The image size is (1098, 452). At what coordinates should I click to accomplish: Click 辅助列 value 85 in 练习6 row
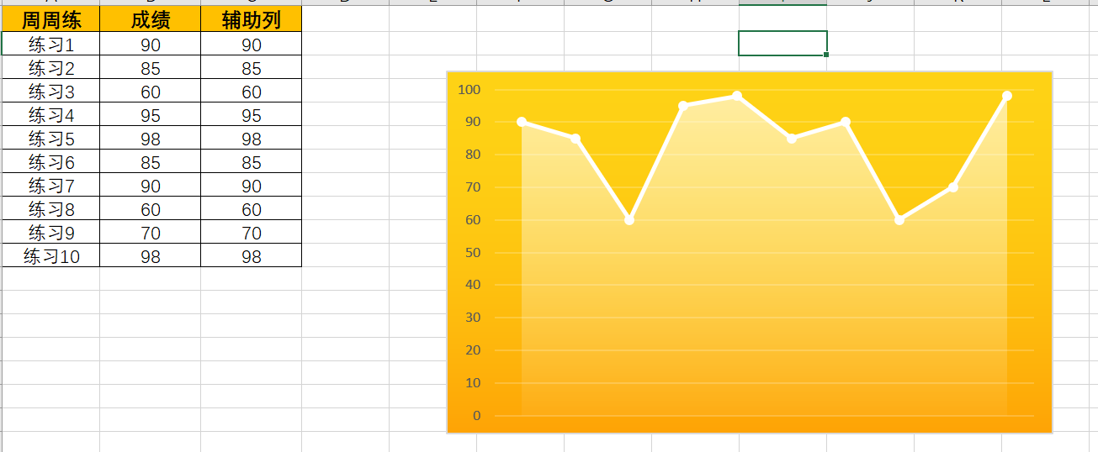(x=251, y=161)
